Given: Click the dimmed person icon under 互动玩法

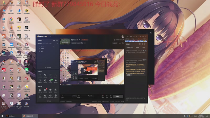Looking at the screenshot, I should click(x=56, y=75).
